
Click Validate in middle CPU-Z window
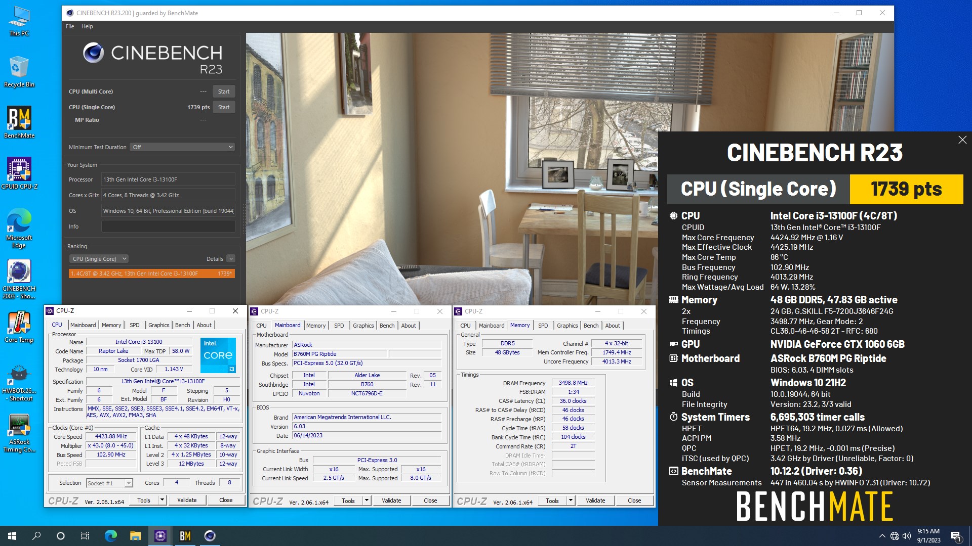391,500
